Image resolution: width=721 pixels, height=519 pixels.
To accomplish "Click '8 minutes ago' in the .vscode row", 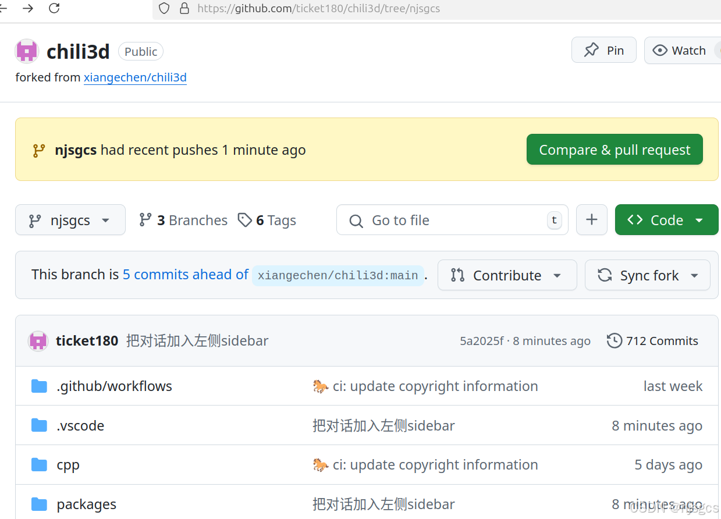I will coord(657,426).
